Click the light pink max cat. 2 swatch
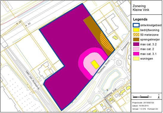This screenshot has height=113, width=163. click(136, 49)
